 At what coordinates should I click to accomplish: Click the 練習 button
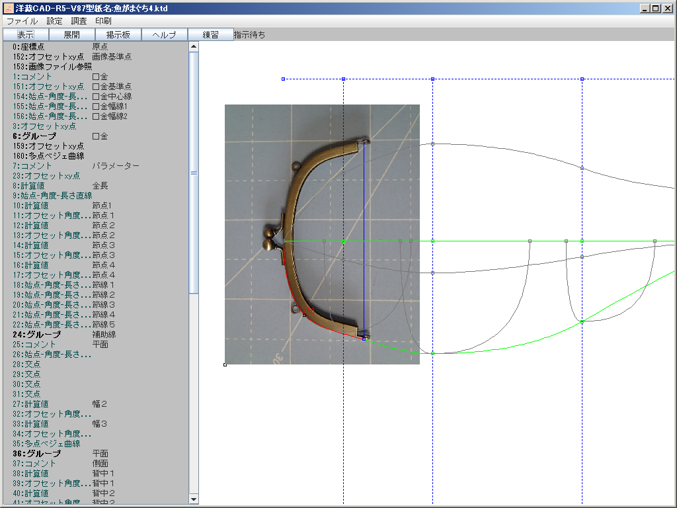(211, 34)
